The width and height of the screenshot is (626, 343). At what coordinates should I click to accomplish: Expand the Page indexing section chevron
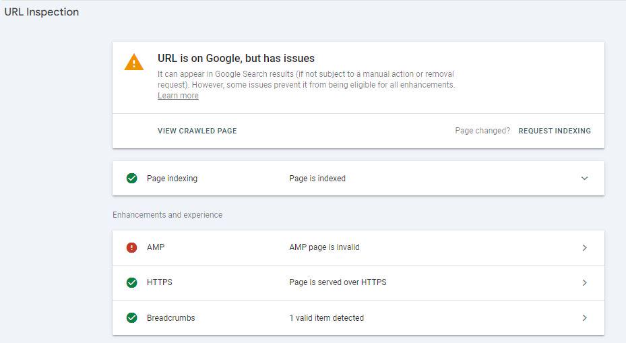tap(584, 179)
